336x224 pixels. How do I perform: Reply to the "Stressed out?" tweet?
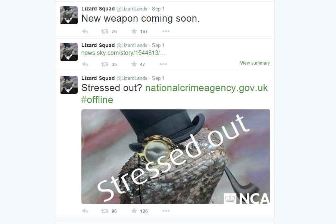point(85,211)
